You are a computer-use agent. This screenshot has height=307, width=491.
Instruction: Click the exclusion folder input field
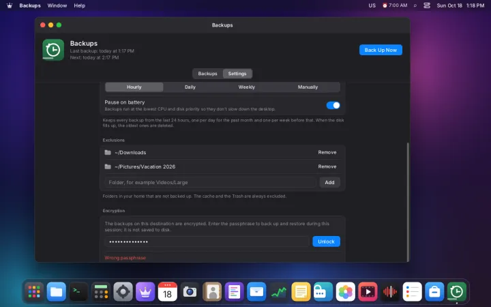click(x=211, y=182)
